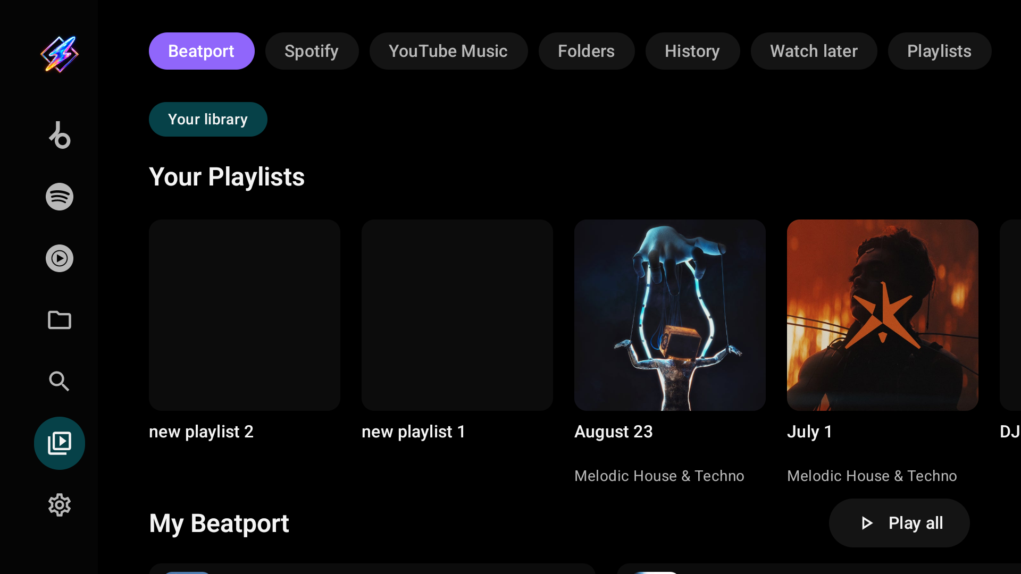Image resolution: width=1021 pixels, height=574 pixels.
Task: Select the Library icon in the sidebar
Action: click(x=60, y=443)
